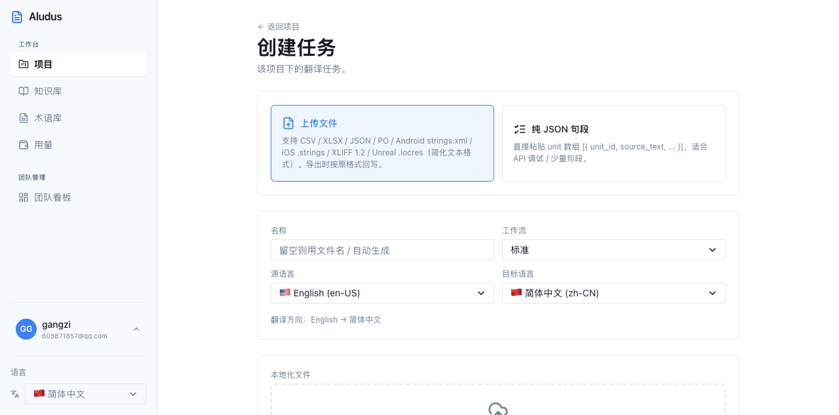
Task: Open the 工作流 标准 dropdown
Action: click(x=614, y=250)
